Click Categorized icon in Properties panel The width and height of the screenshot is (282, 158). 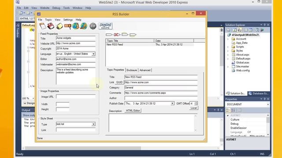228,110
